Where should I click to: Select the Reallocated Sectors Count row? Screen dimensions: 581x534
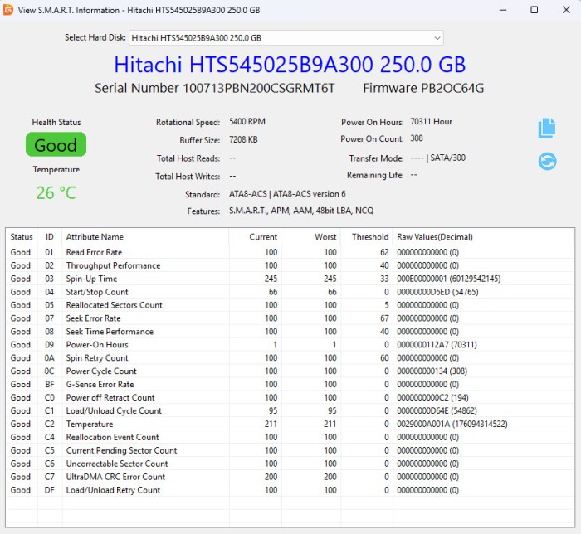click(x=290, y=305)
